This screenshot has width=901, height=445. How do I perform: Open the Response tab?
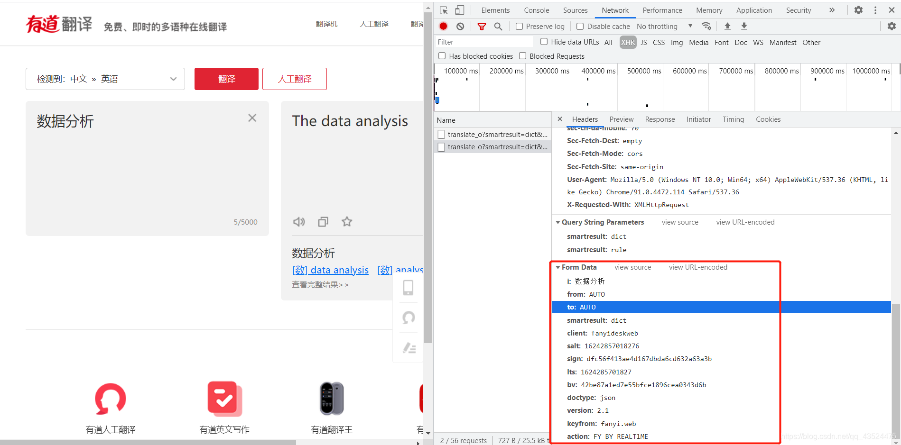(x=660, y=119)
